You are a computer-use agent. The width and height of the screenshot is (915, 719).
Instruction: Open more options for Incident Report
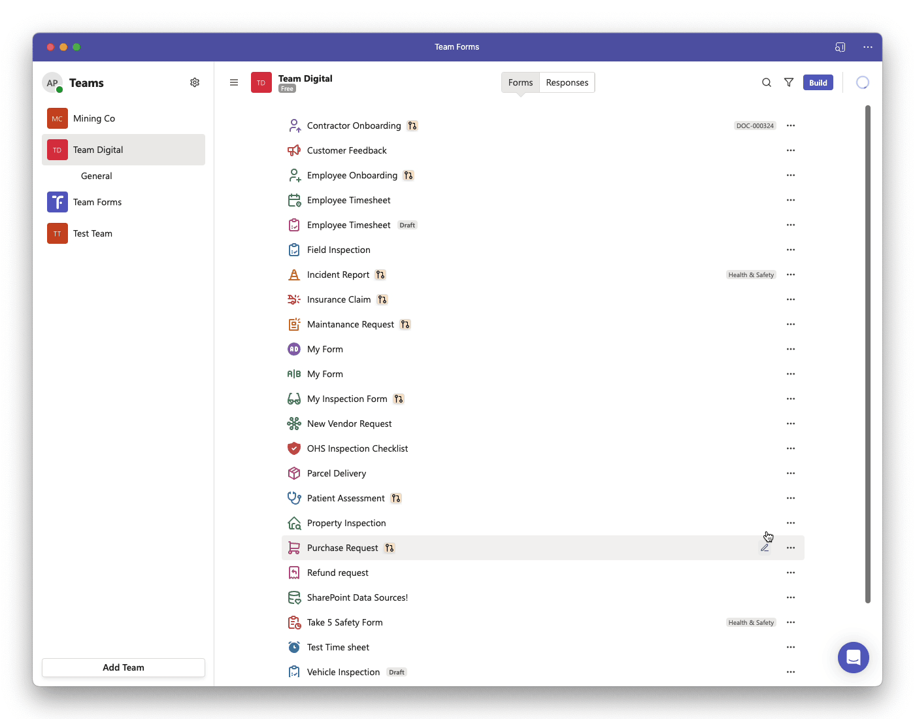791,275
